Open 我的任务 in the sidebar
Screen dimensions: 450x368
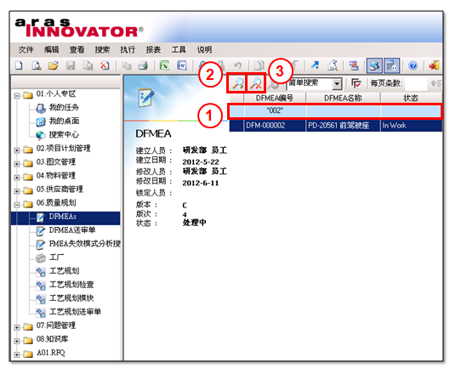point(64,107)
